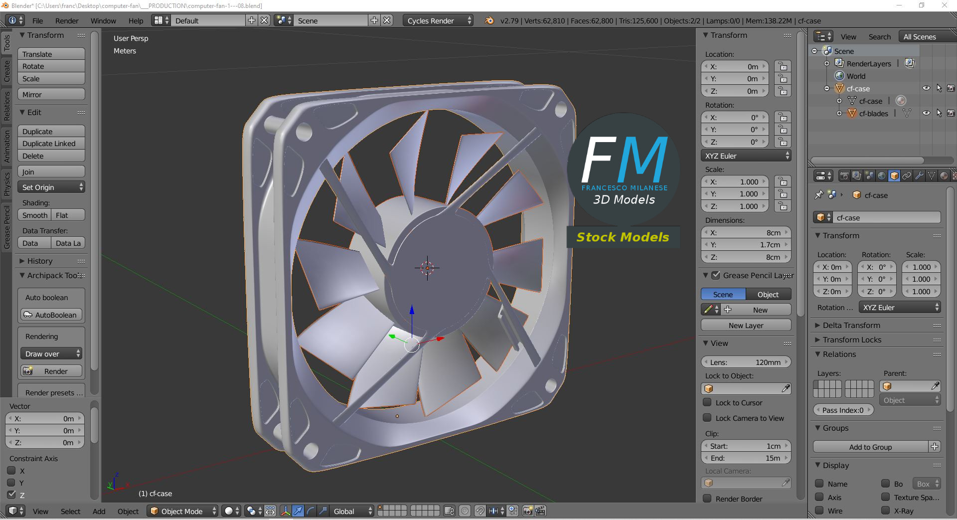The image size is (957, 520).
Task: Open the Global orientation dropdown
Action: (352, 511)
